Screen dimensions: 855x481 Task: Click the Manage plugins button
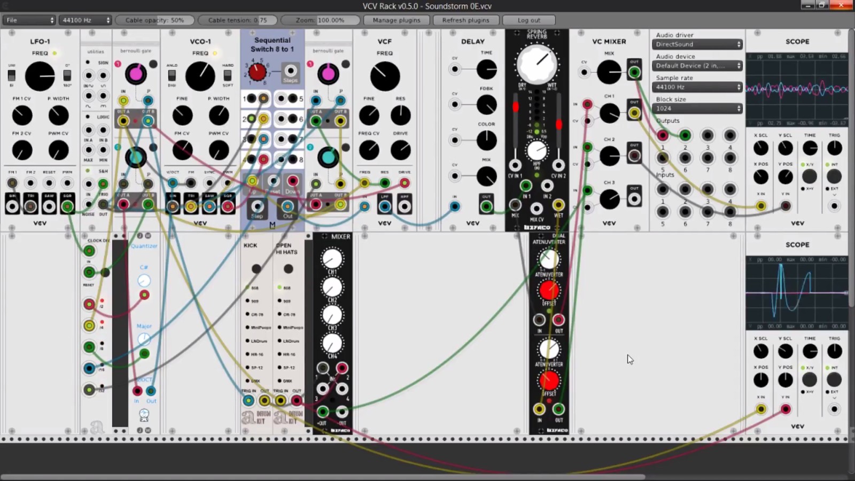pos(397,20)
